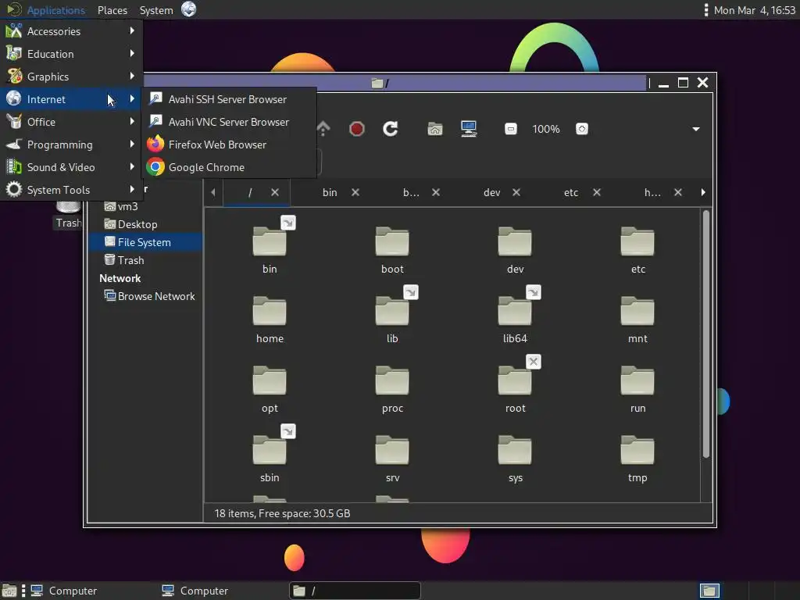Go to the Home folder via toolbar icon
800x600 pixels.
[x=435, y=129]
